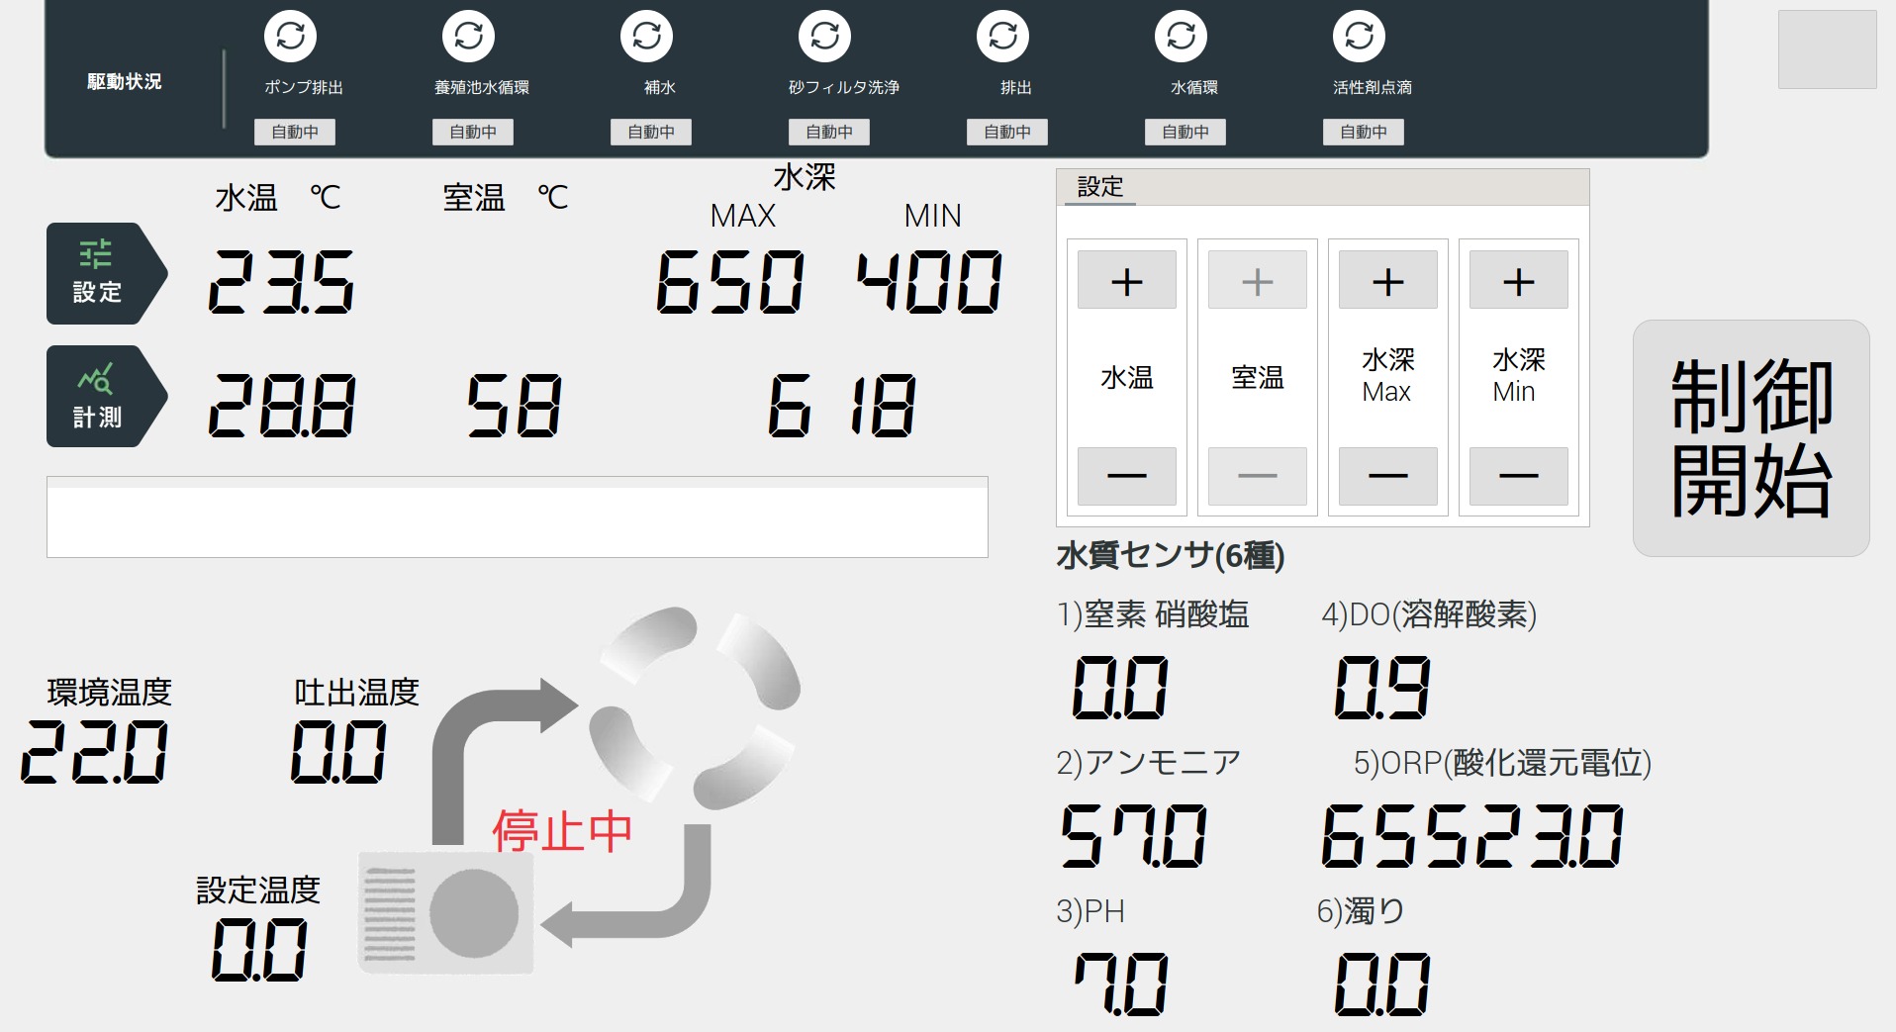Click the 活性剤点滴 refresh icon
This screenshot has width=1896, height=1032.
(x=1359, y=37)
